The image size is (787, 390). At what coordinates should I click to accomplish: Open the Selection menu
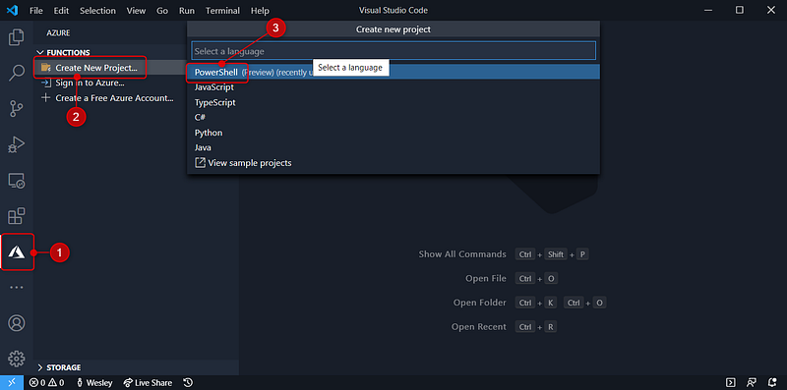pos(97,11)
